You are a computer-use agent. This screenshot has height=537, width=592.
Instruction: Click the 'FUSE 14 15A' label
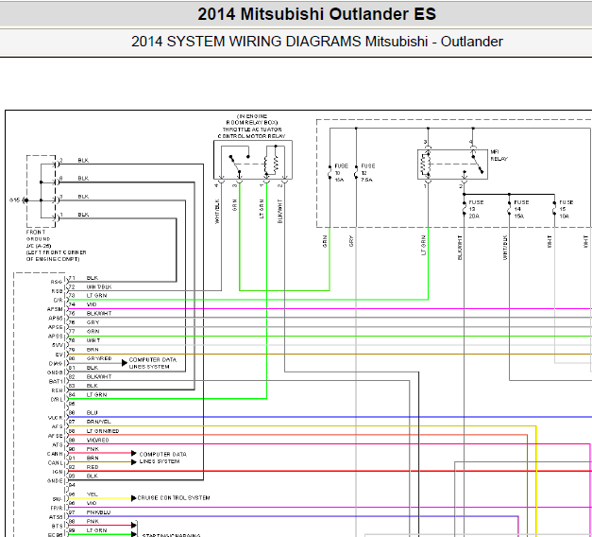[x=521, y=209]
